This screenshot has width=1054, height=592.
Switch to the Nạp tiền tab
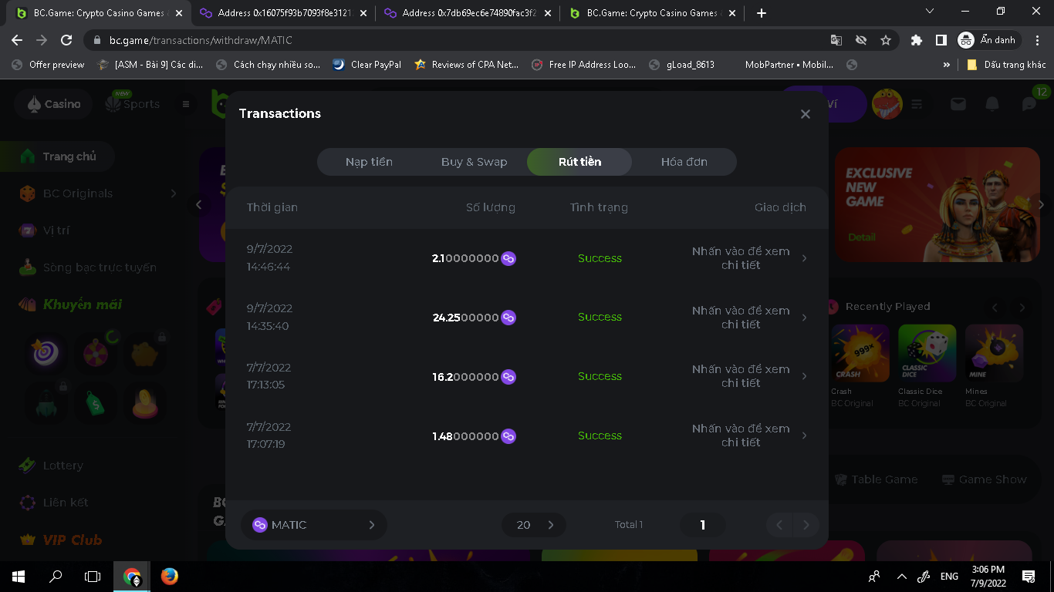tap(369, 162)
